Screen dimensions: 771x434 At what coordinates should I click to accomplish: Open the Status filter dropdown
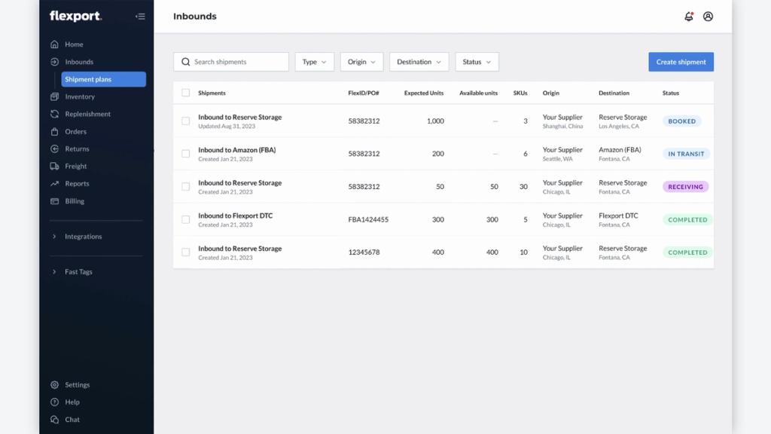click(x=477, y=62)
